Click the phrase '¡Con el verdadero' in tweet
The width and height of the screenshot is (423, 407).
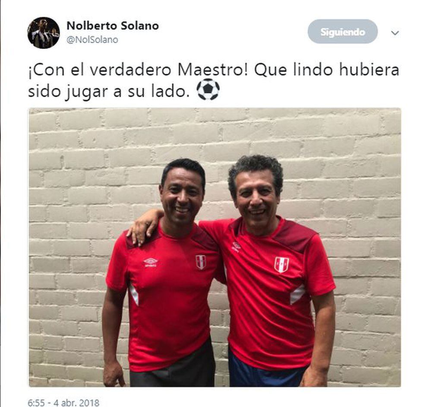click(100, 70)
